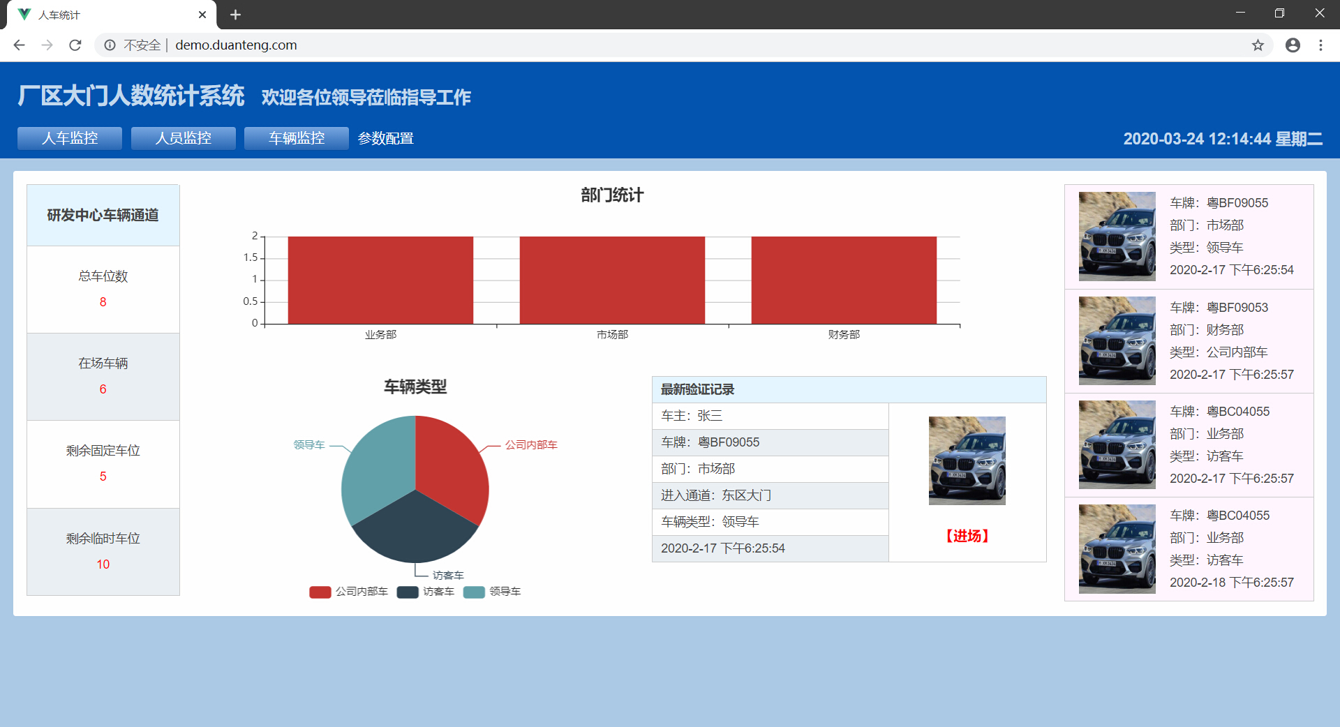The height and width of the screenshot is (727, 1340).
Task: Select the 粤BF09053 vehicle record thumbnail
Action: click(1117, 340)
